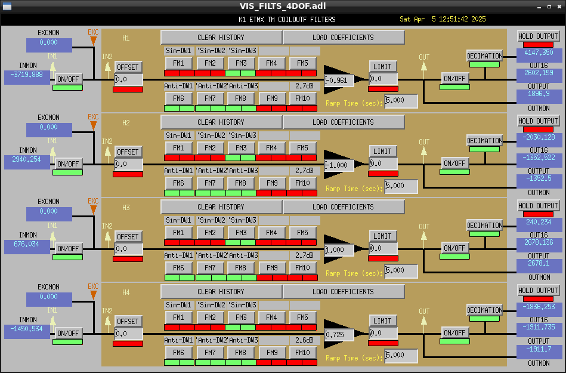The image size is (566, 373).
Task: Open the window menu icon in title bar
Action: tap(7, 6)
